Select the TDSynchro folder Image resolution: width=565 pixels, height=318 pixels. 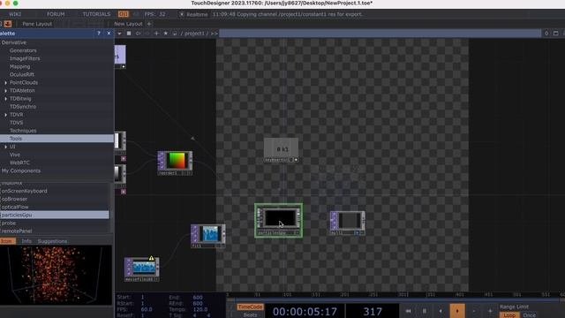(23, 106)
